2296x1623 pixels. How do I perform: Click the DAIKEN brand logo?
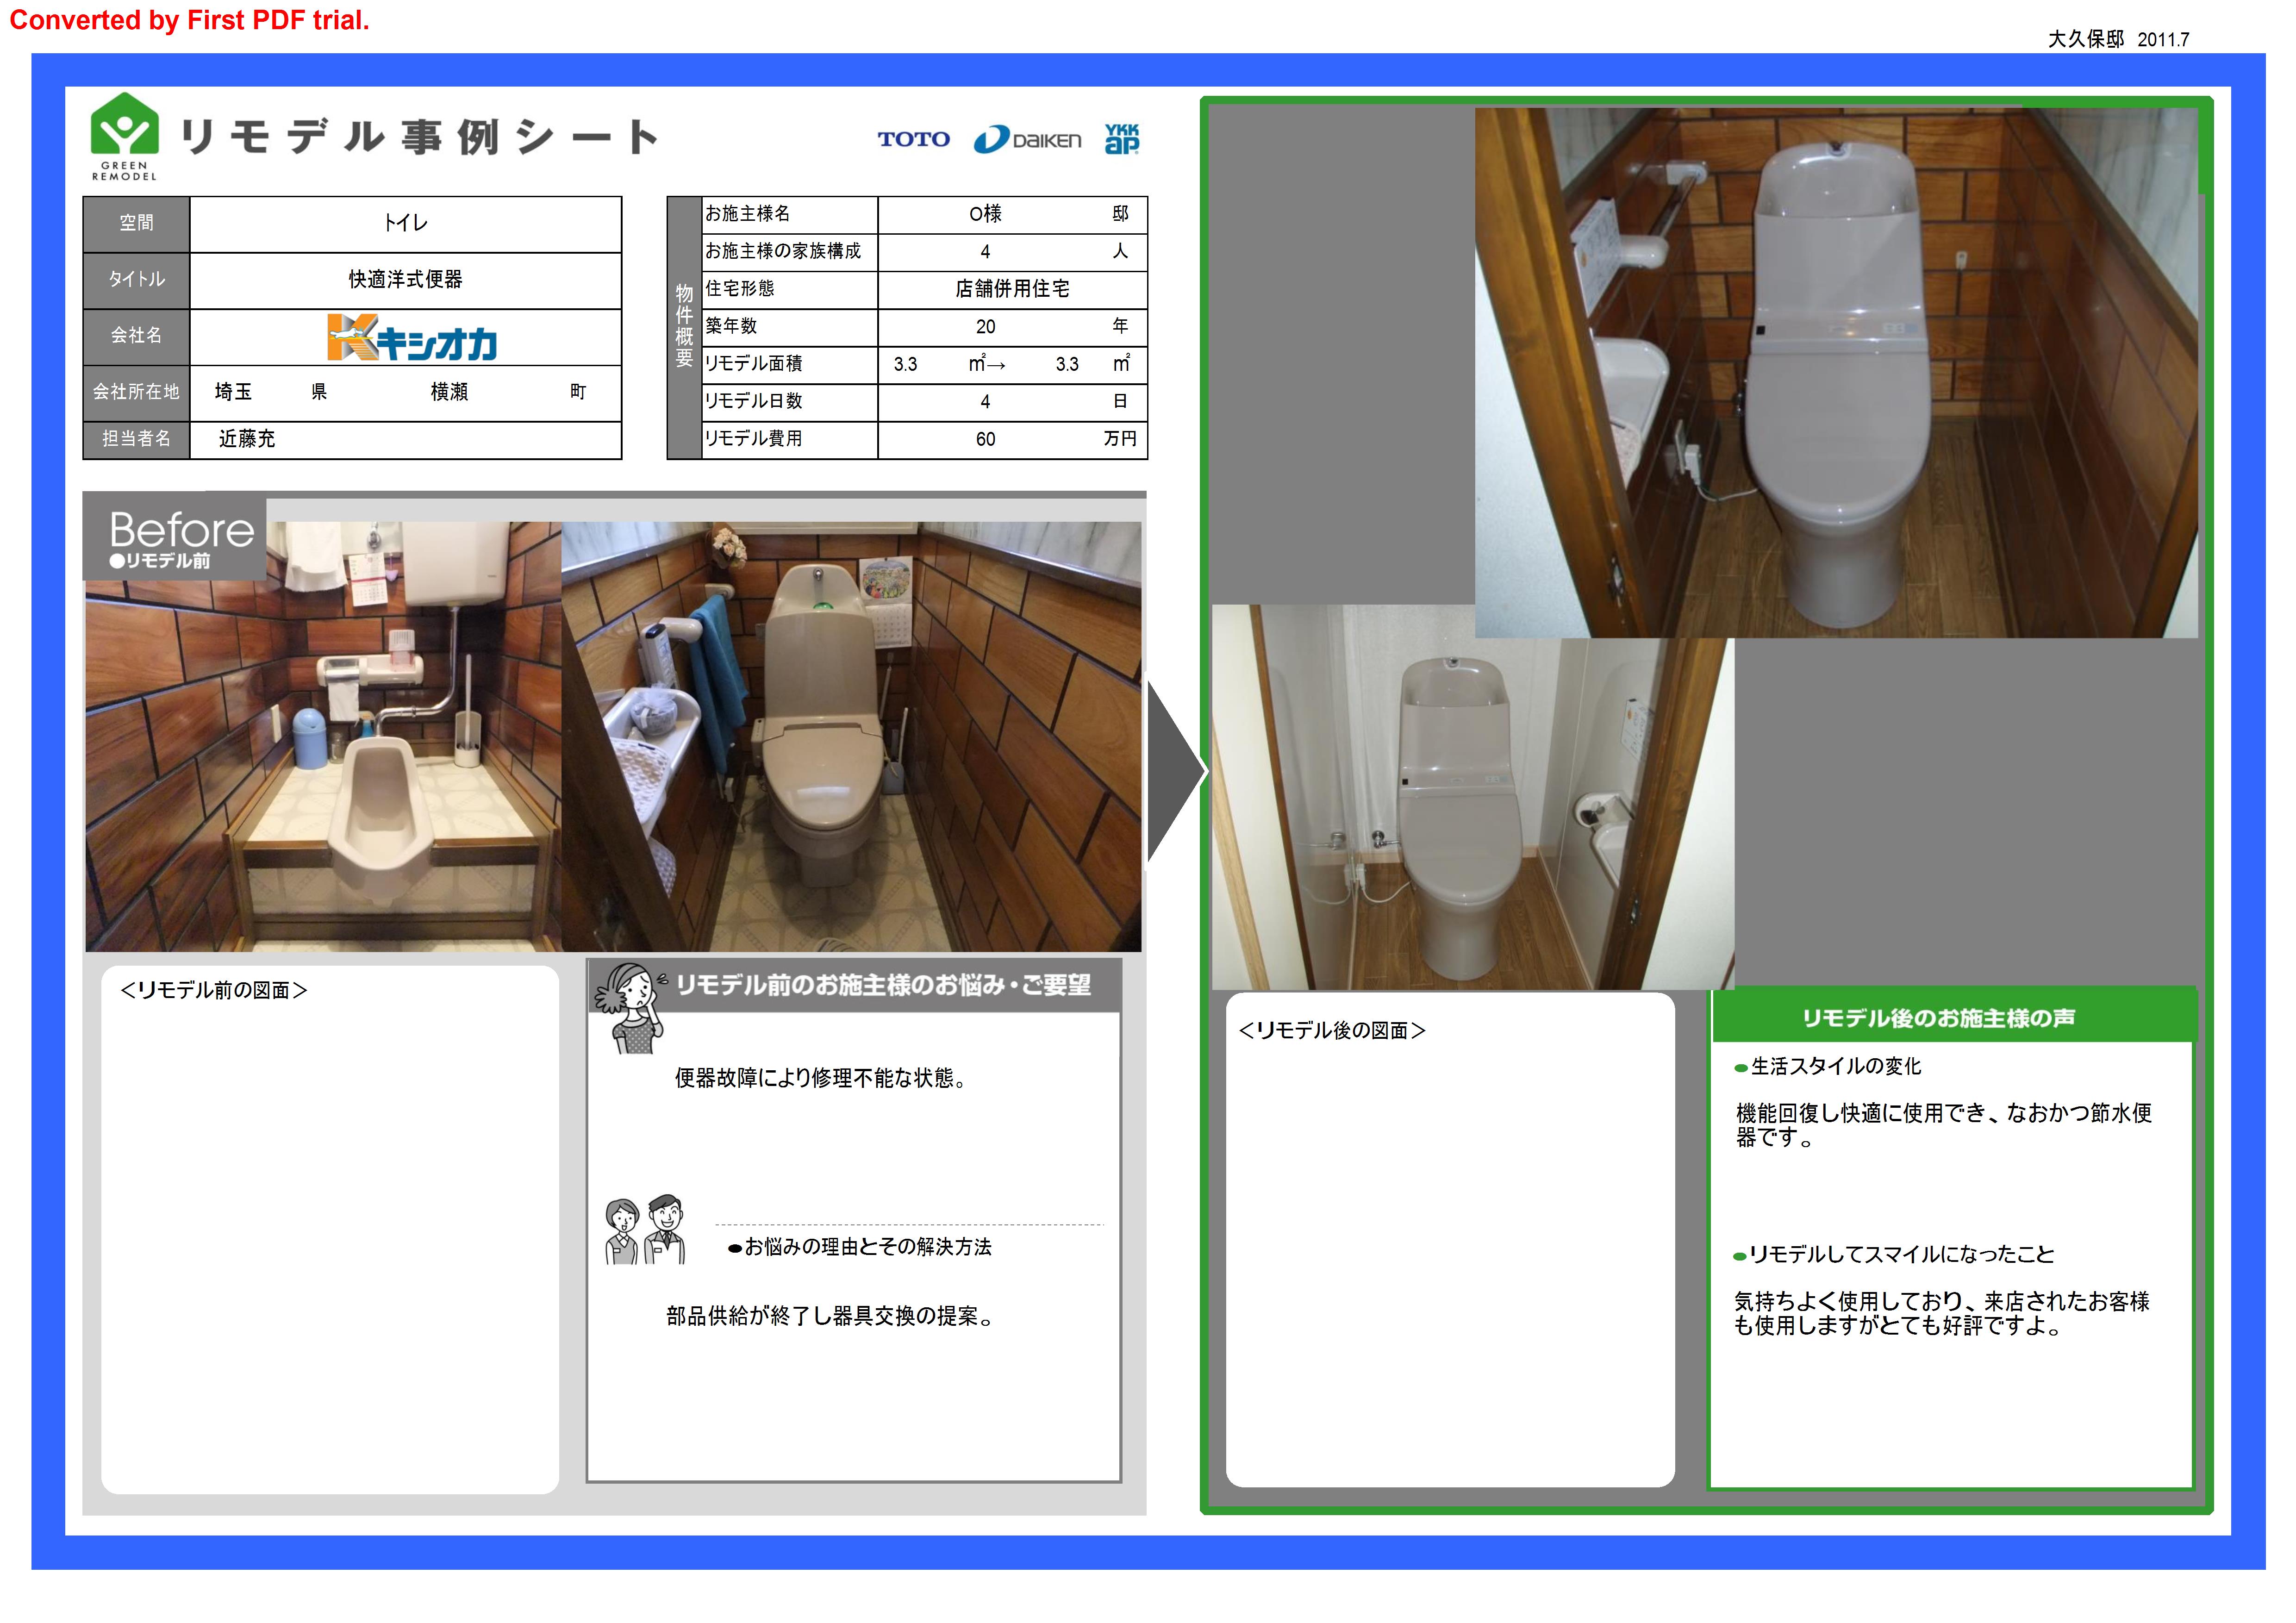pyautogui.click(x=1027, y=140)
